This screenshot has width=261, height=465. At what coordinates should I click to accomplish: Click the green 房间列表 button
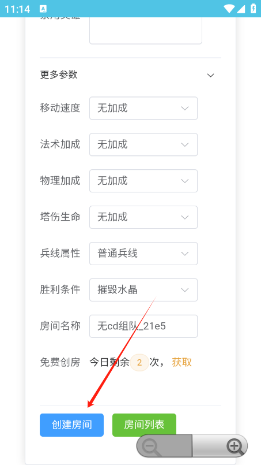pos(144,425)
